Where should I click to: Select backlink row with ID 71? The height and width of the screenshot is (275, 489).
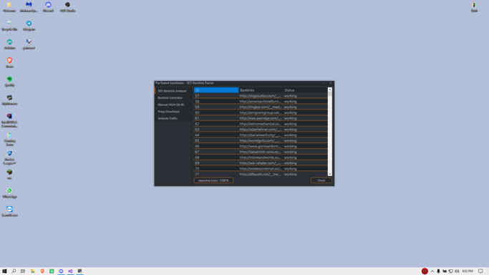[x=261, y=174]
